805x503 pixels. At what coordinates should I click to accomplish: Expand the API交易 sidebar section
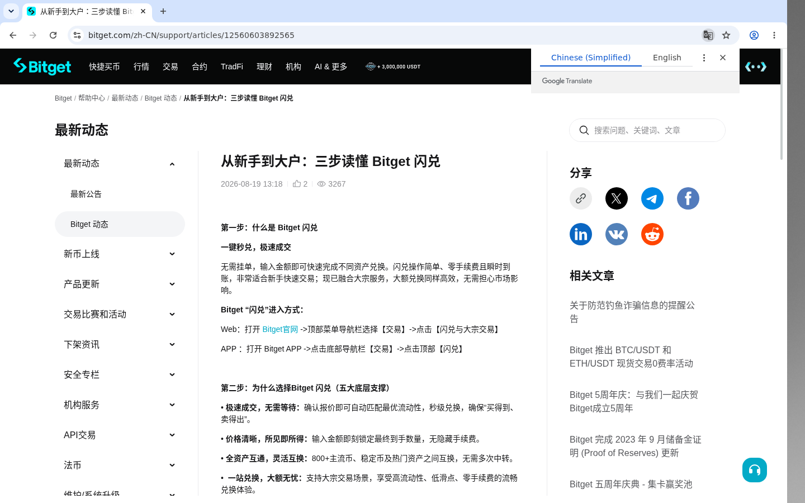[x=172, y=435]
